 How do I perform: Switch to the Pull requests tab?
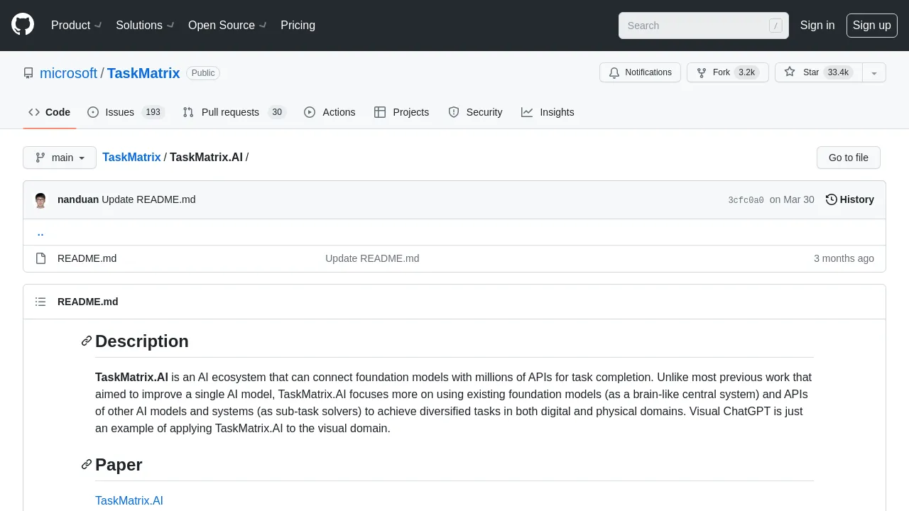pyautogui.click(x=234, y=112)
